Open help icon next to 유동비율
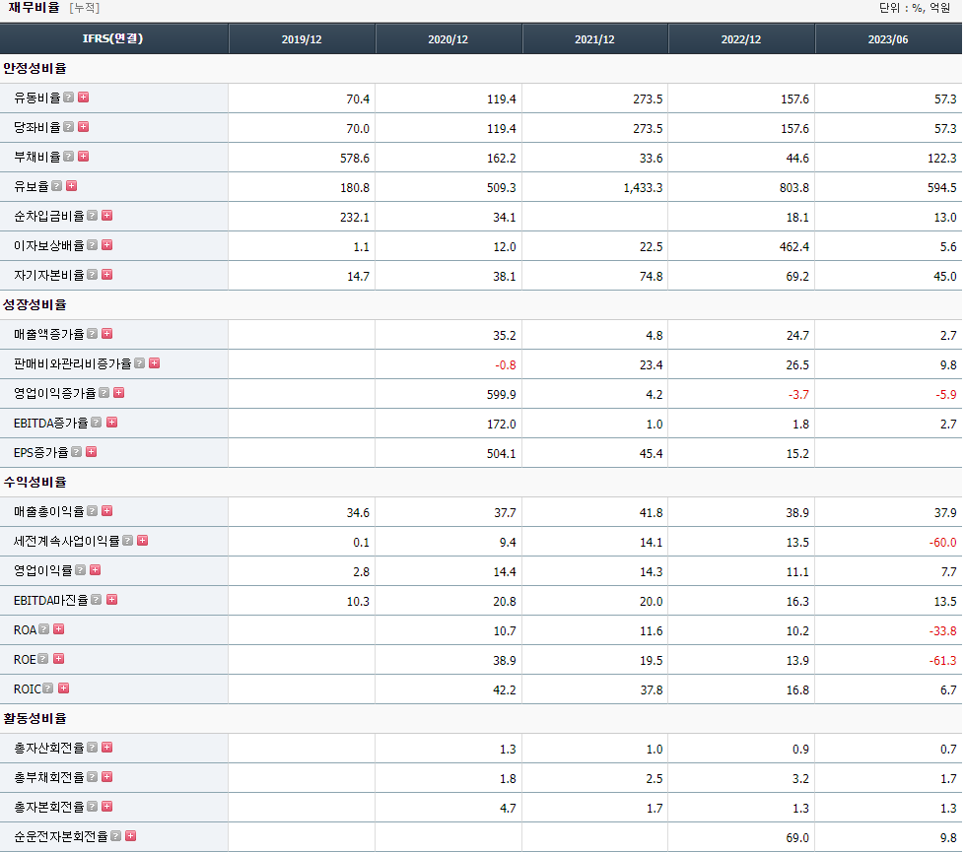The width and height of the screenshot is (965, 852). tap(69, 98)
